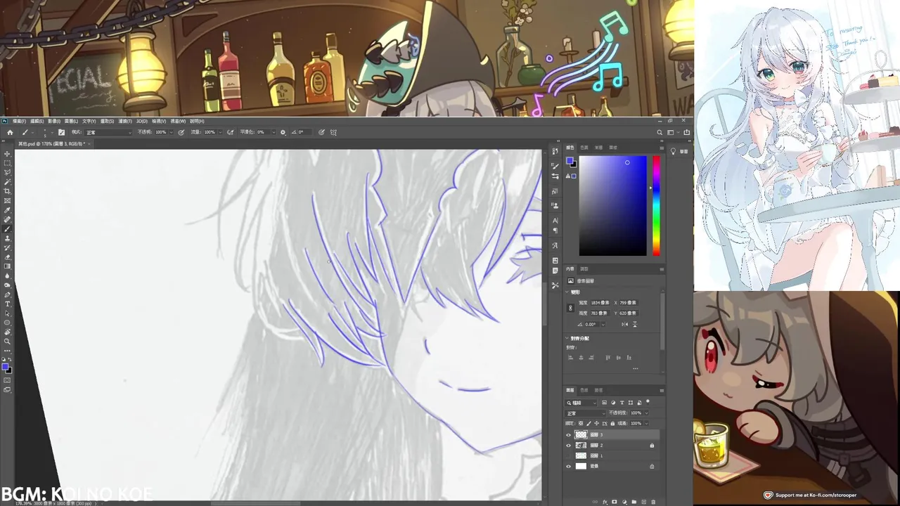The image size is (900, 506).
Task: Select the Zoom magnifier tool
Action: click(7, 341)
